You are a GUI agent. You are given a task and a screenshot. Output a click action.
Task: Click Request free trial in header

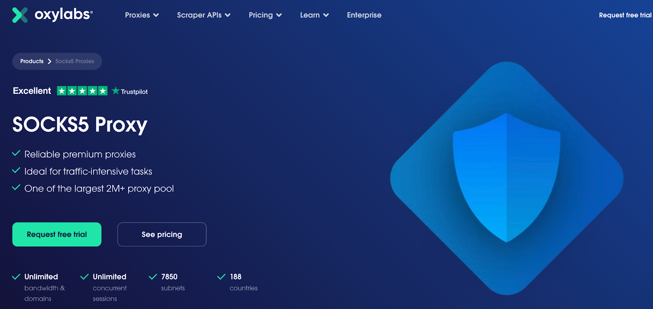(x=625, y=15)
